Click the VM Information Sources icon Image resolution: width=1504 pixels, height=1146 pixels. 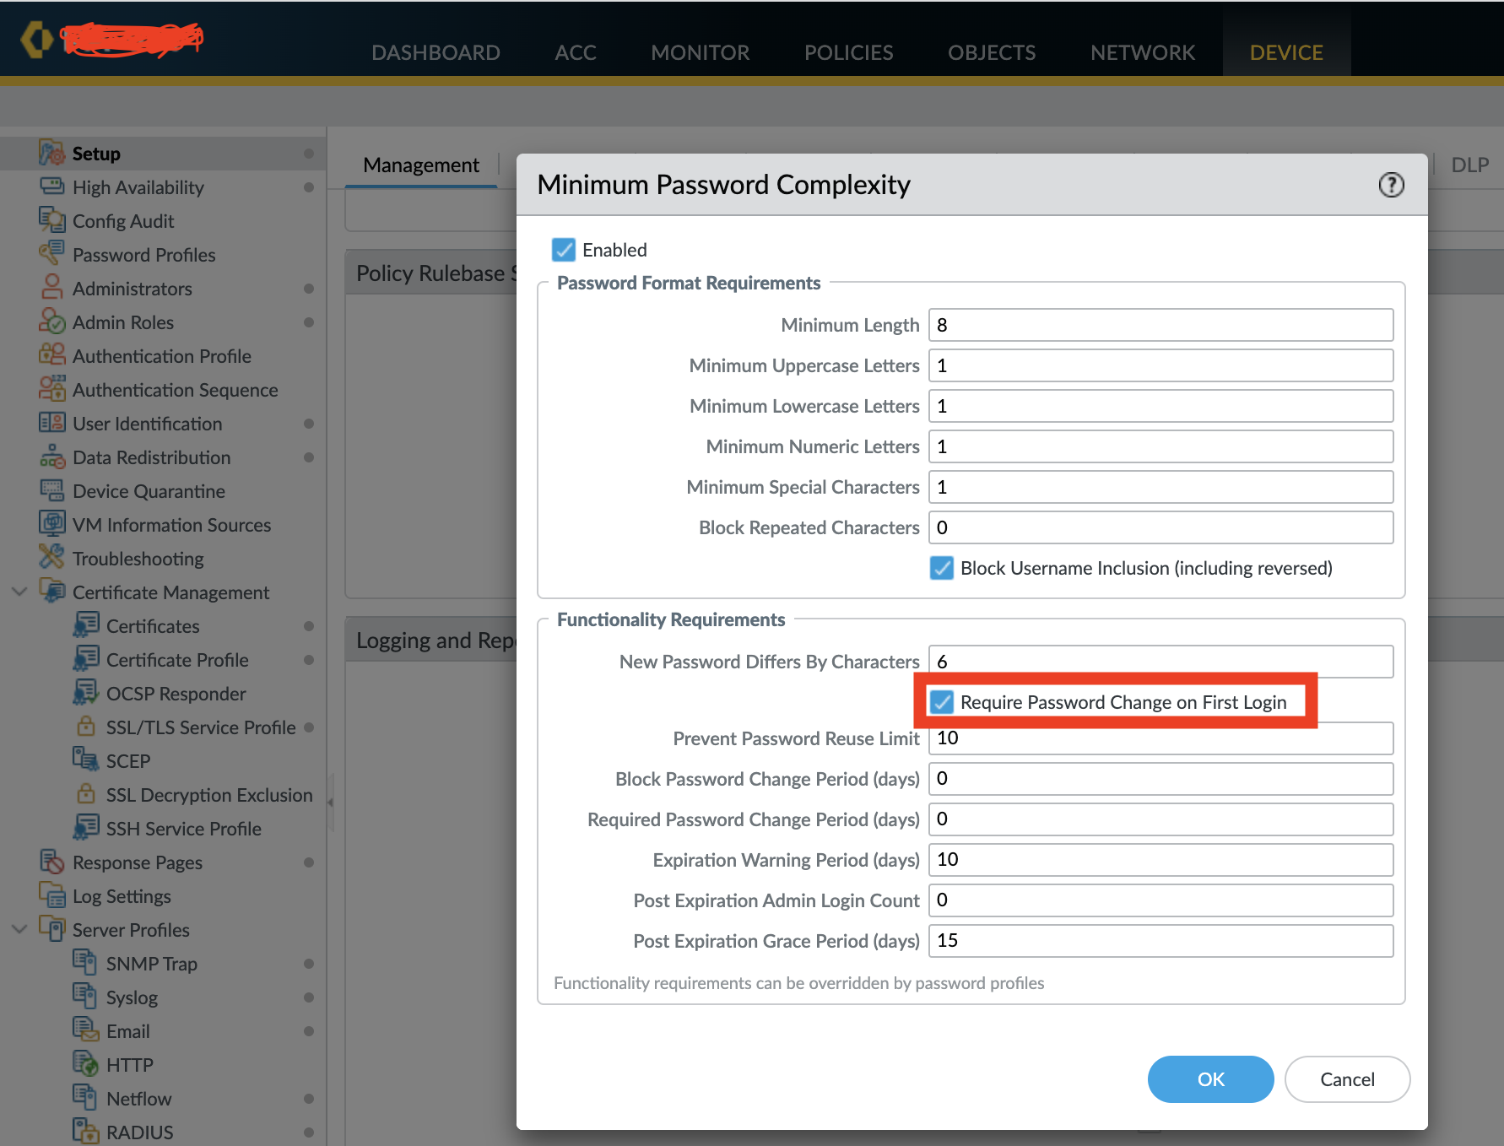click(x=51, y=523)
